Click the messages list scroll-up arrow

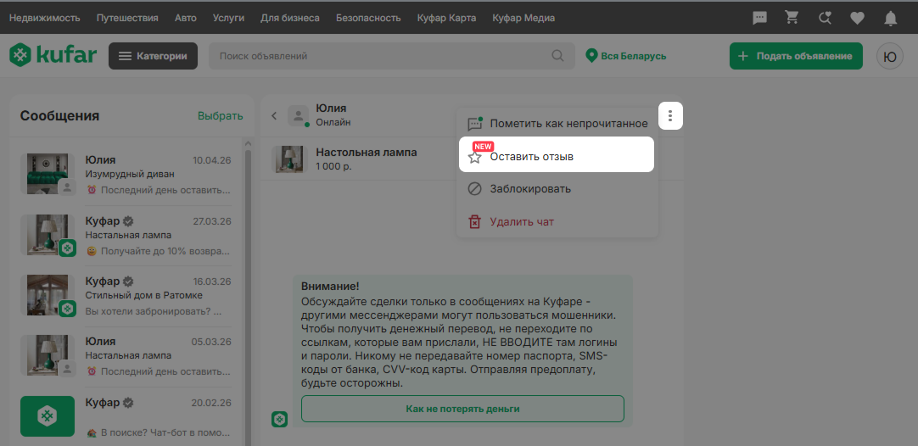pyautogui.click(x=248, y=143)
